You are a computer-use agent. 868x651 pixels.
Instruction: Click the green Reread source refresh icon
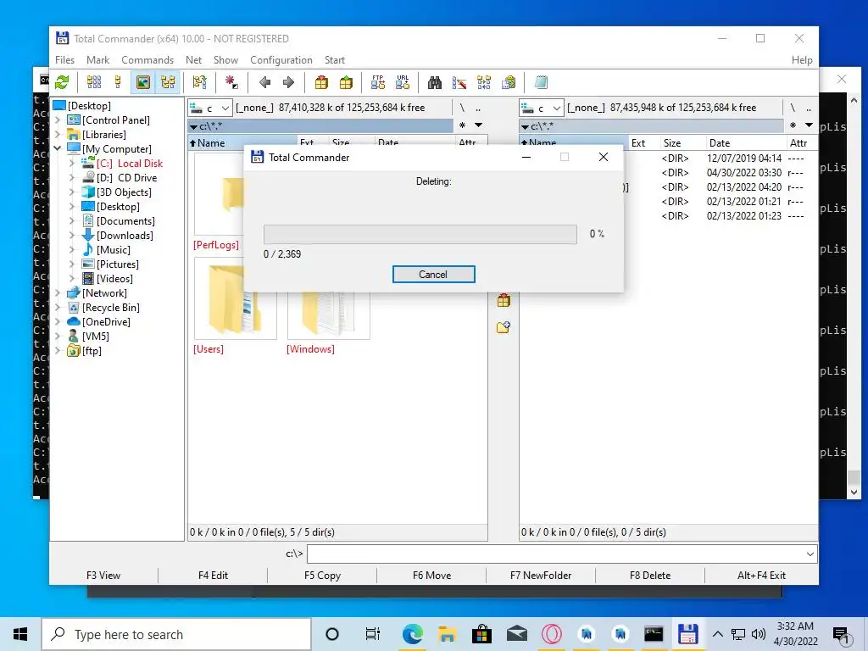pos(62,82)
